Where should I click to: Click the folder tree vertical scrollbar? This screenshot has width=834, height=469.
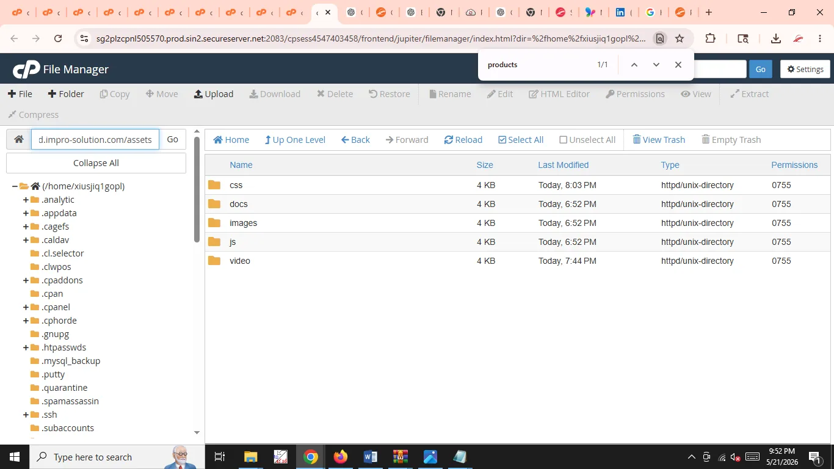pyautogui.click(x=197, y=189)
